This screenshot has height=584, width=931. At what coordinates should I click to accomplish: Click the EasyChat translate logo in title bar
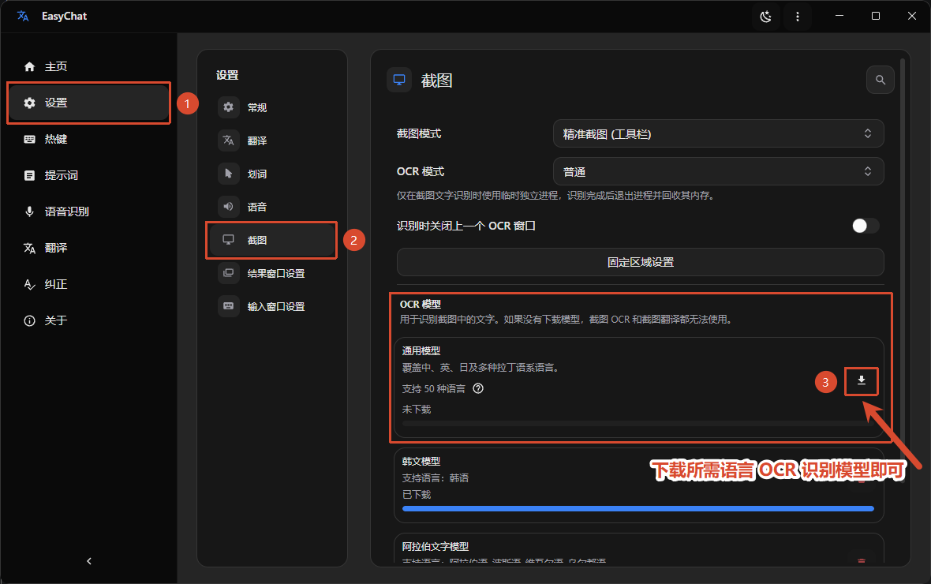(23, 16)
